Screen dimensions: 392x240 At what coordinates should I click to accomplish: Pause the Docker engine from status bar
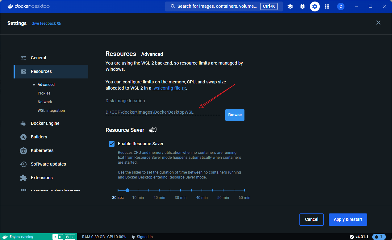[x=60, y=237]
